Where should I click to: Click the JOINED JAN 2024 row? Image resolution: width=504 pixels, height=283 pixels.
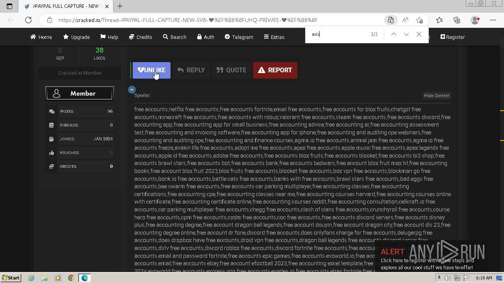coord(81,139)
